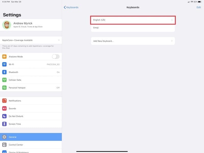Tap the Screen Time hourglass icon
Screen dimensions: 204x153
point(4,124)
